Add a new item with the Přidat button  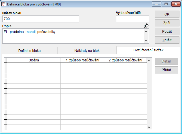(167, 70)
